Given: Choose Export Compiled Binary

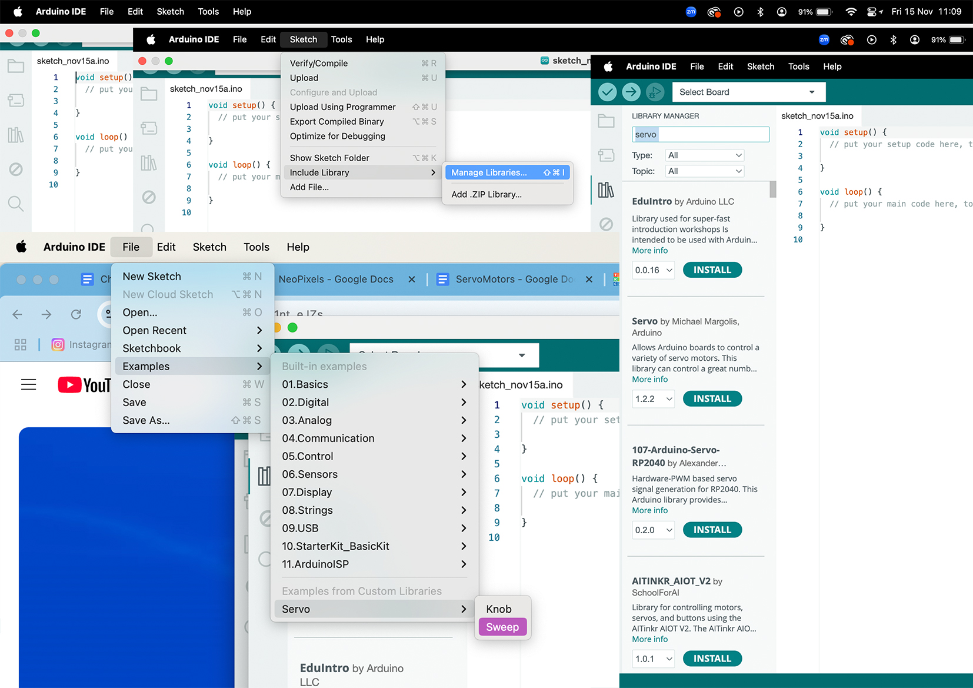Looking at the screenshot, I should [363, 121].
